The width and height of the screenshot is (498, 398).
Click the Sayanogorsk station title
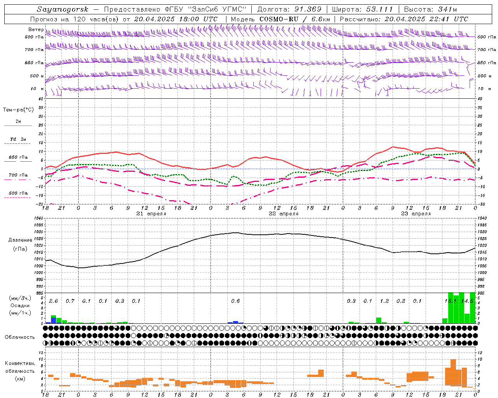(63, 9)
